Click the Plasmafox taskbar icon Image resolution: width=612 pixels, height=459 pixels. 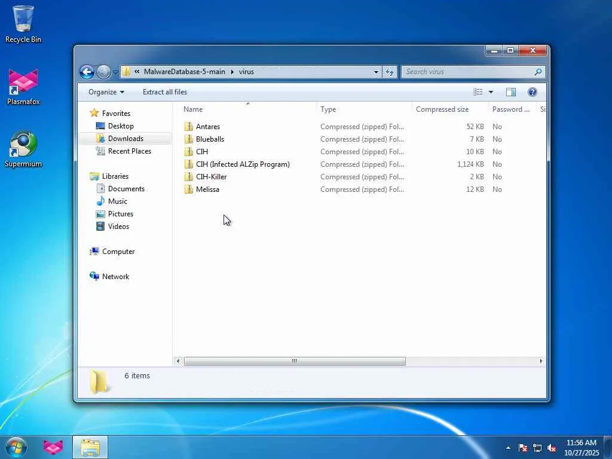click(53, 447)
